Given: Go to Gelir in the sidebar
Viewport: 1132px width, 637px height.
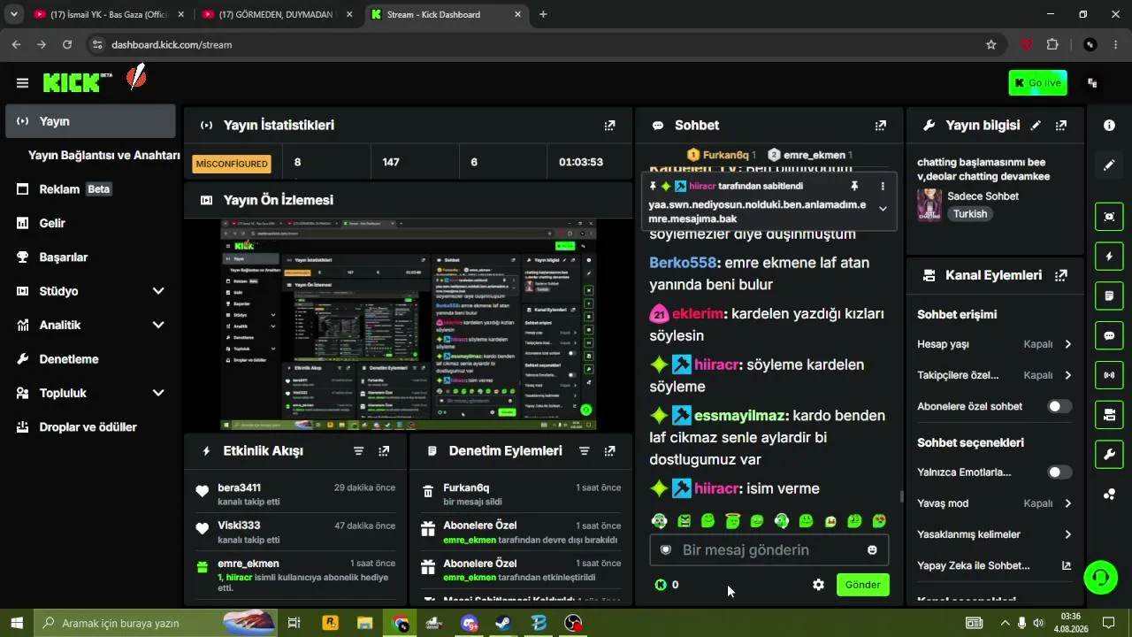Looking at the screenshot, I should click(x=90, y=224).
